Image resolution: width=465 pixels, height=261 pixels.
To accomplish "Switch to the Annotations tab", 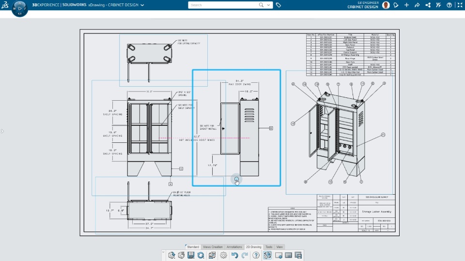I will pyautogui.click(x=234, y=247).
